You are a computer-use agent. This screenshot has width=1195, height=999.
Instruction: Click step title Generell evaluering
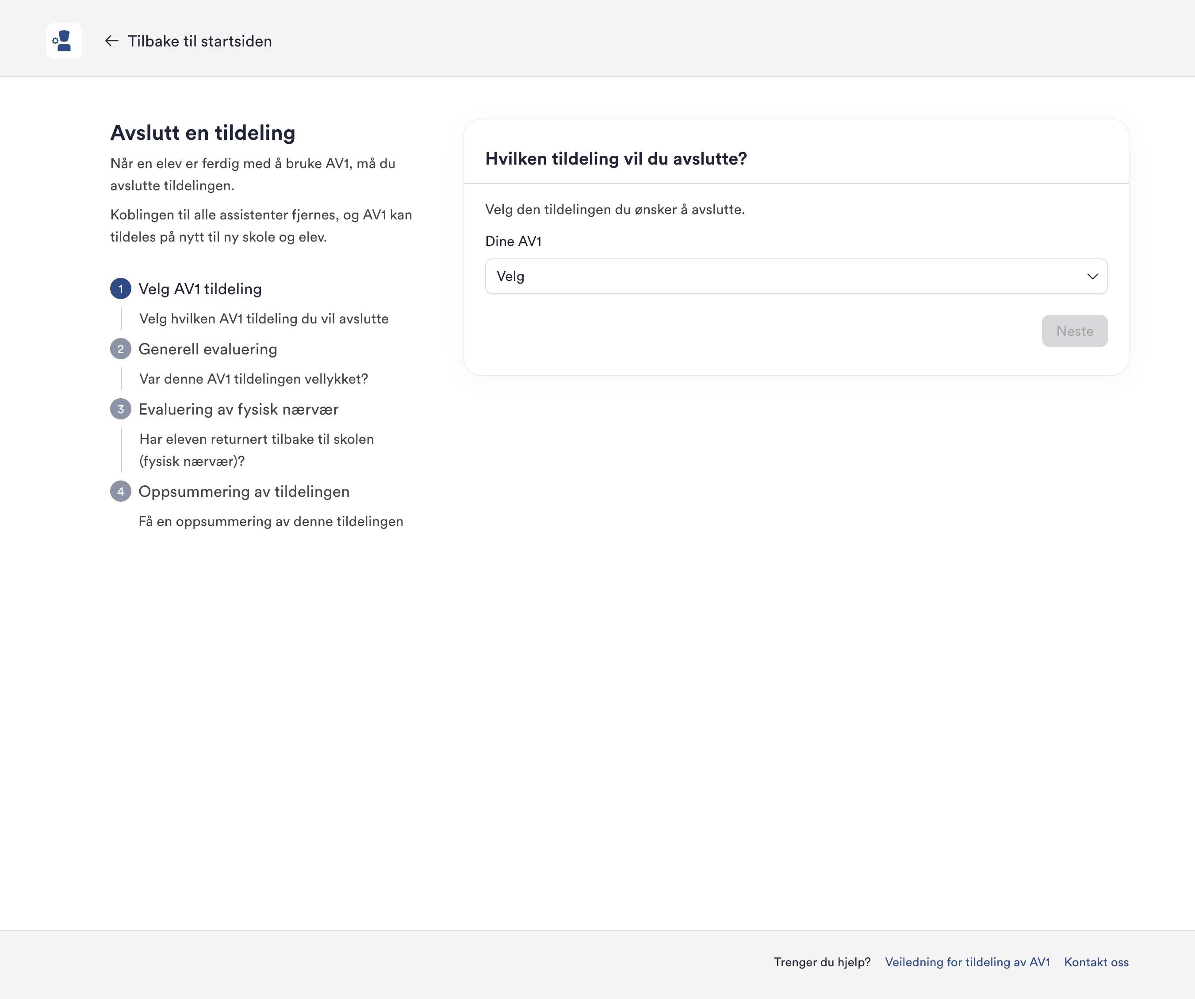pyautogui.click(x=208, y=349)
